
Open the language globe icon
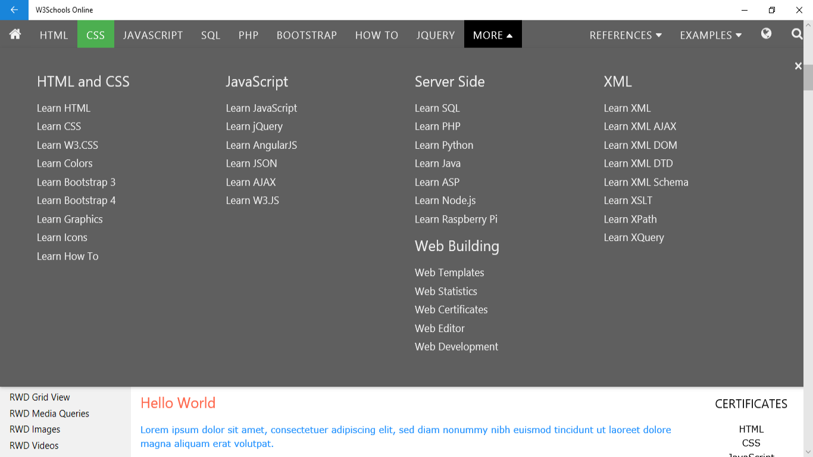(x=766, y=35)
